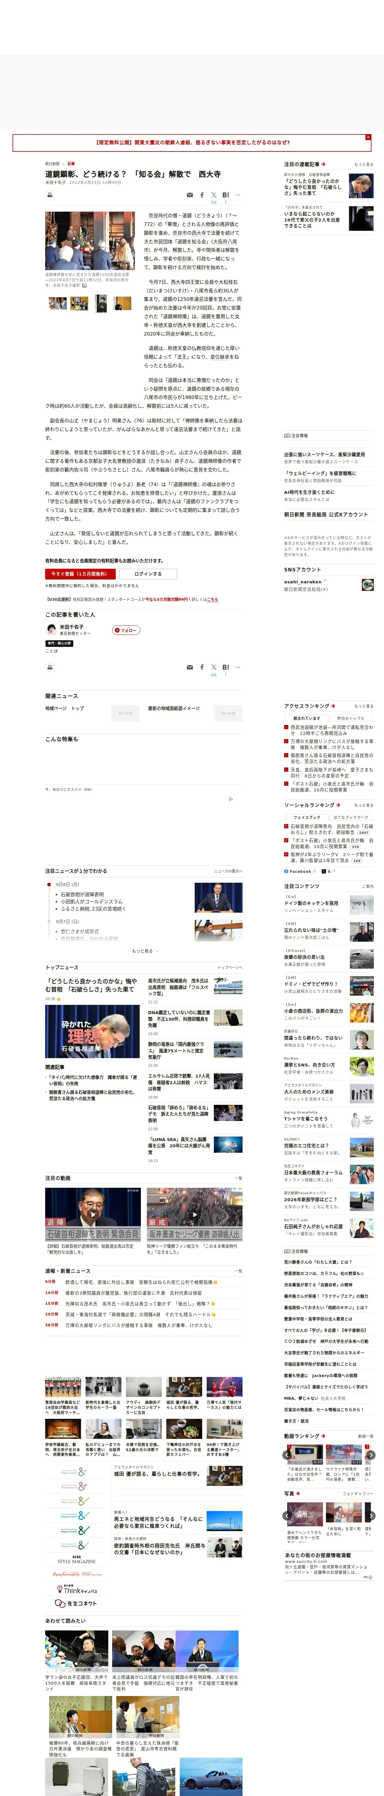Open the 朝日新聞 breadcrumb link

pos(52,164)
